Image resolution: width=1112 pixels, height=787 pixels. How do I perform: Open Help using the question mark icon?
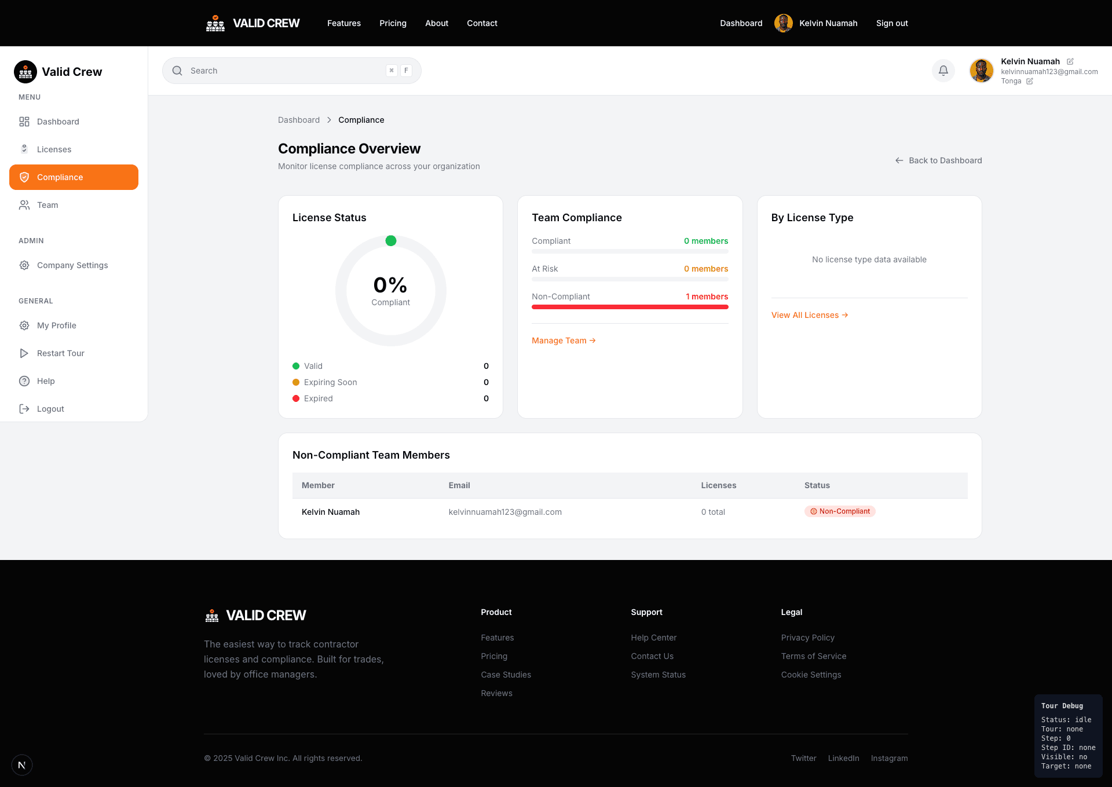(x=24, y=381)
